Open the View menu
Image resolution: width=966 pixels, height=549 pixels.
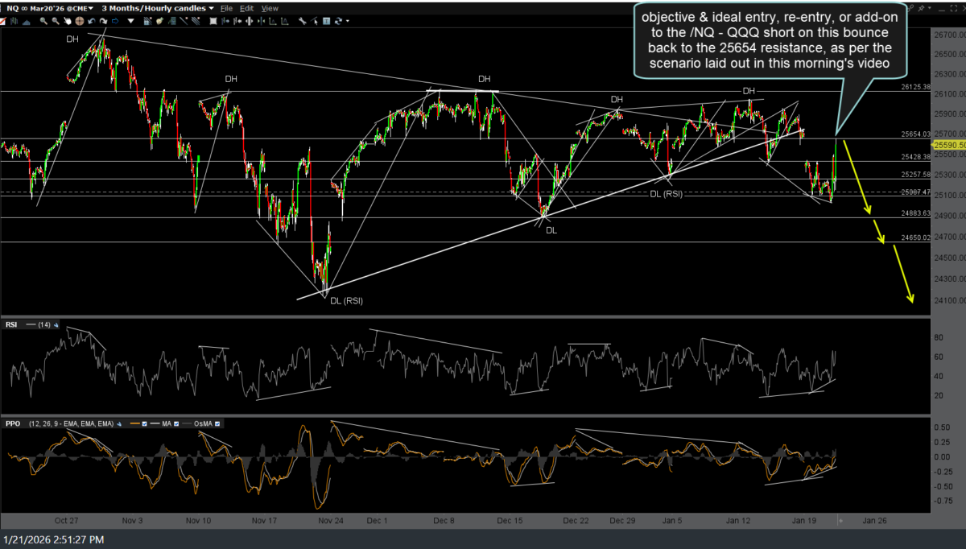(270, 8)
